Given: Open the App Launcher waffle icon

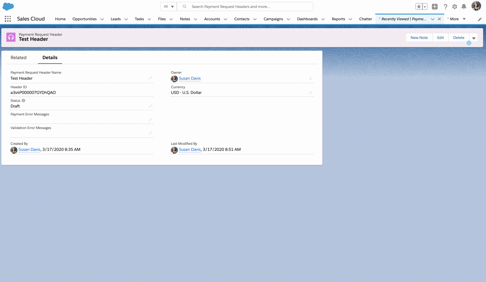Looking at the screenshot, I should pyautogui.click(x=8, y=19).
